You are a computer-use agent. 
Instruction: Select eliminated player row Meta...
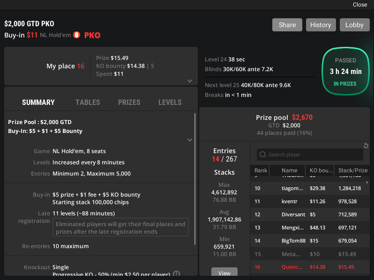310,254
